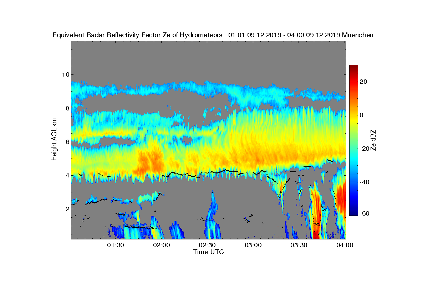Click the height tick label 2
Screen dimensions: 428x285
click(x=67, y=209)
